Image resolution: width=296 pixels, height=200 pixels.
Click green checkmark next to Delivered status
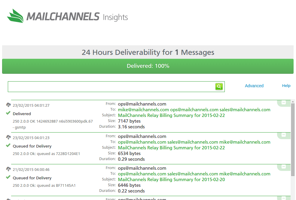point(8,113)
